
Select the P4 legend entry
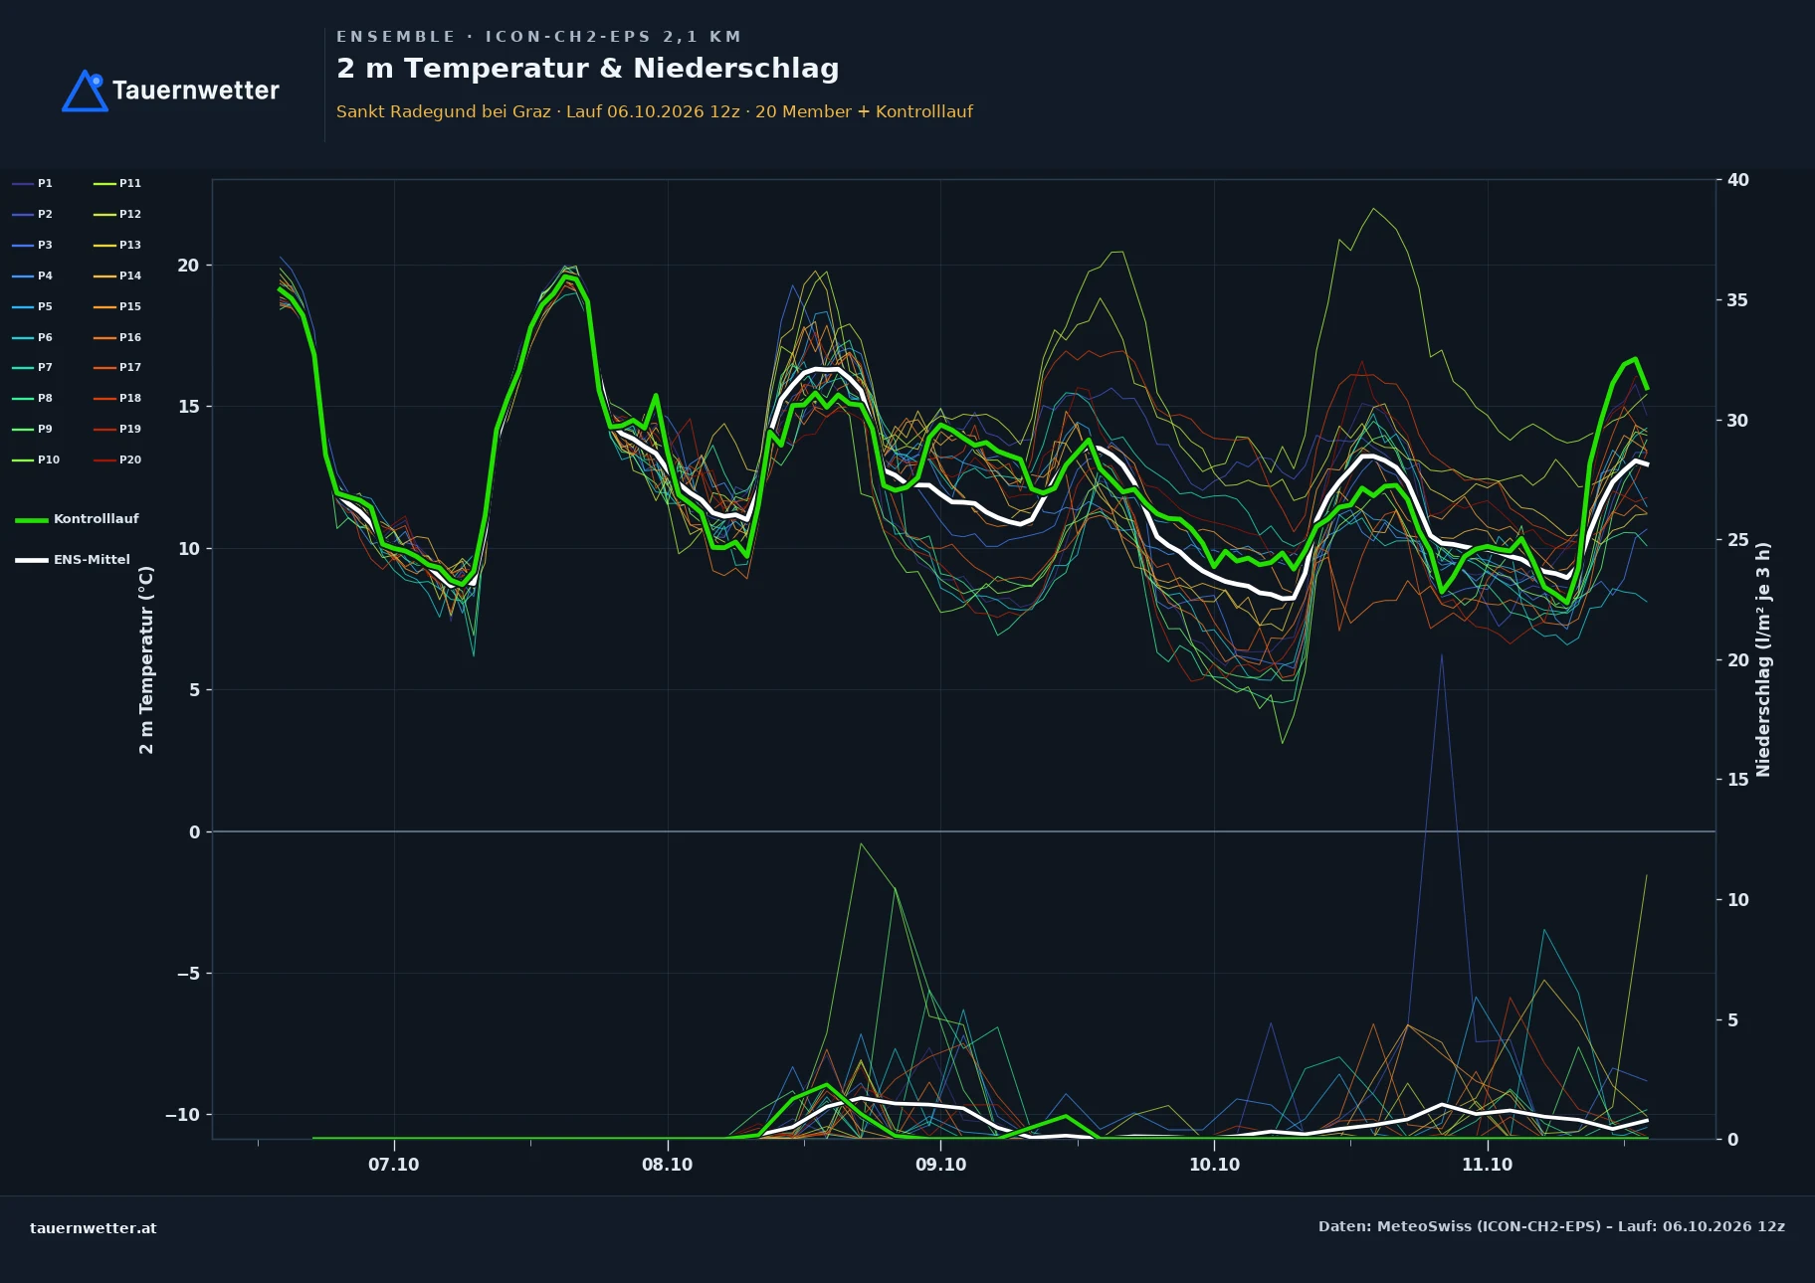pos(33,275)
